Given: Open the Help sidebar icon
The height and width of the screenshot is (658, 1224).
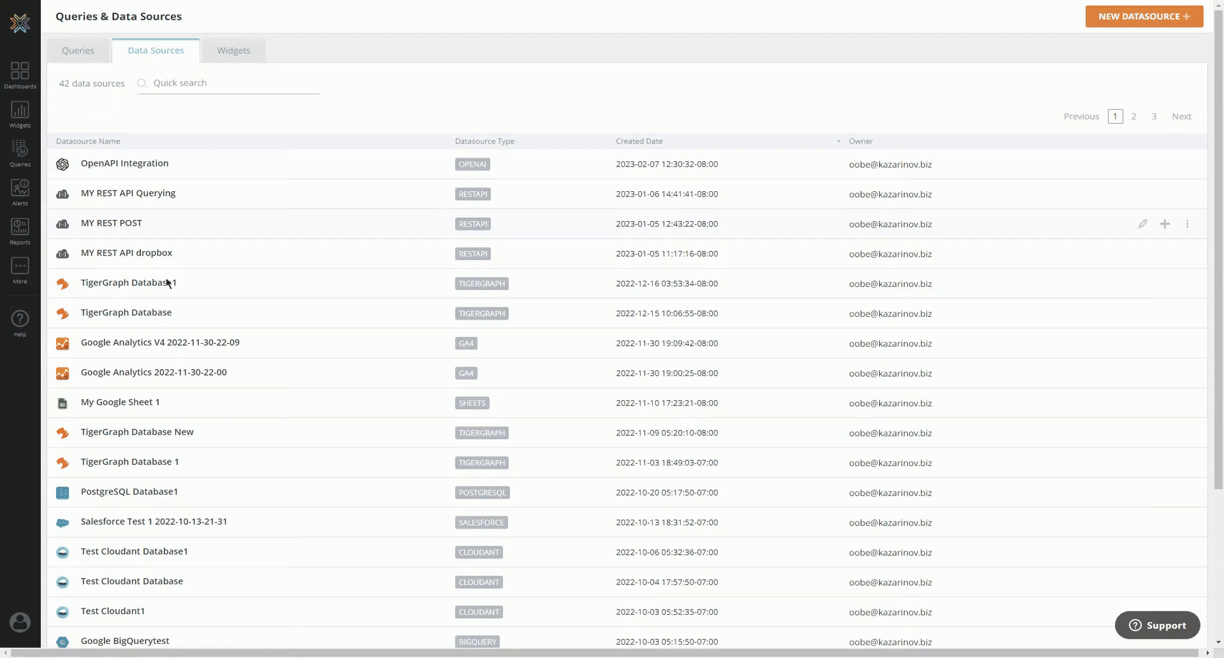Looking at the screenshot, I should pos(20,323).
